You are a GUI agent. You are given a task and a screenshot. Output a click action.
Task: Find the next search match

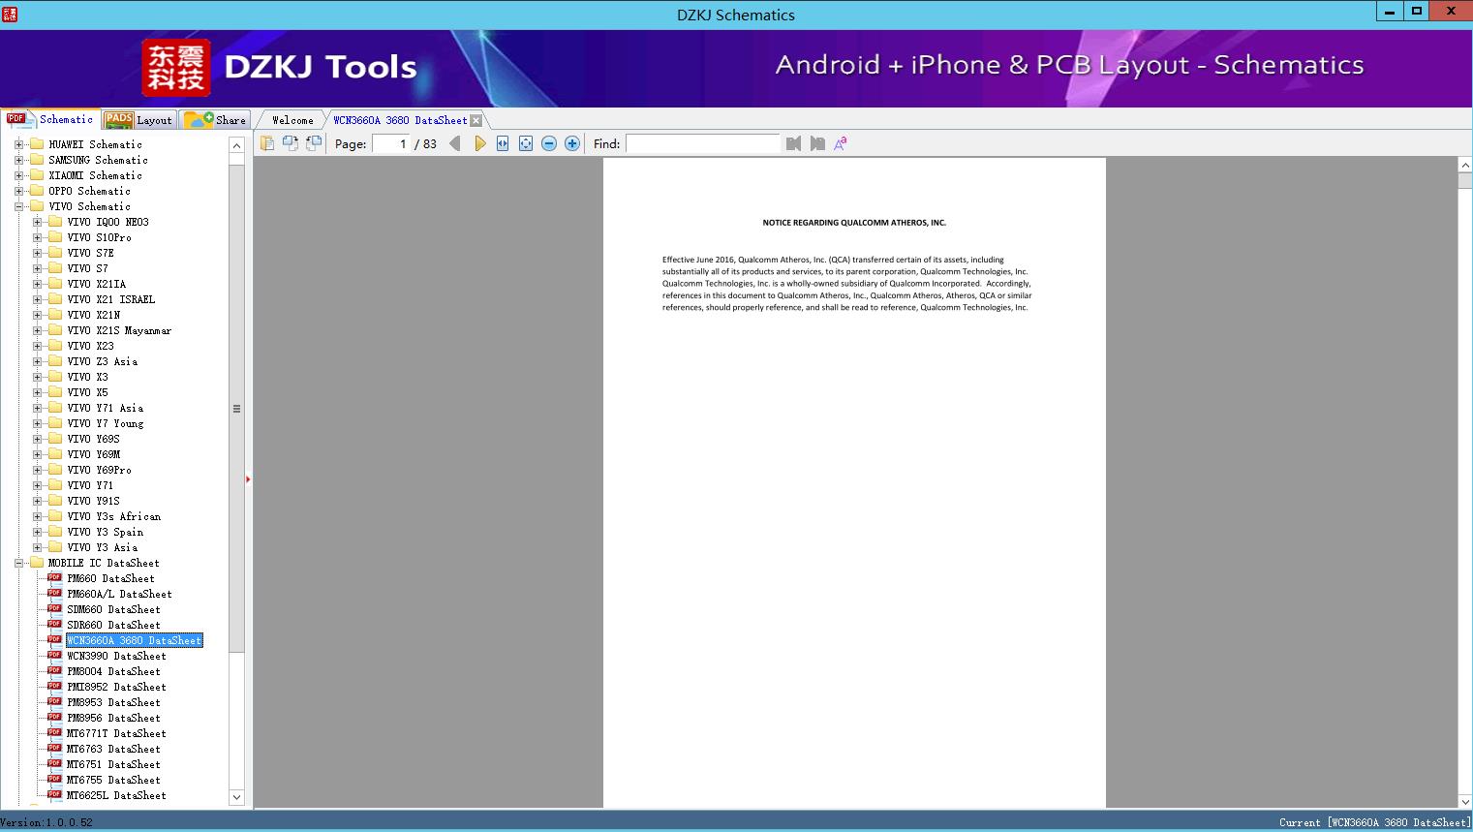coord(817,143)
